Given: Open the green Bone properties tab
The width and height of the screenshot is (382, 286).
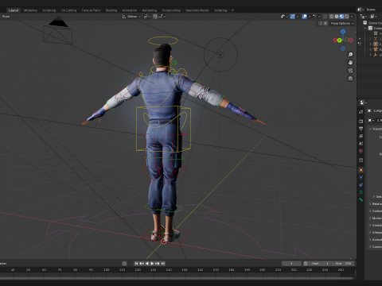Looking at the screenshot, I should (x=361, y=199).
